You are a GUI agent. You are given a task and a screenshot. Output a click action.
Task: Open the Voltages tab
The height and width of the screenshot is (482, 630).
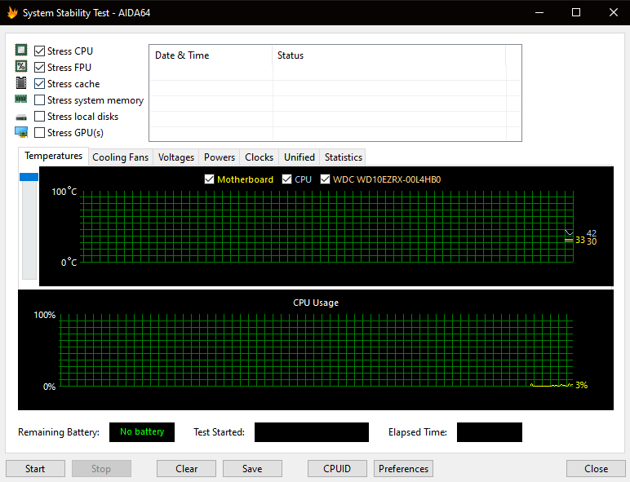point(176,157)
